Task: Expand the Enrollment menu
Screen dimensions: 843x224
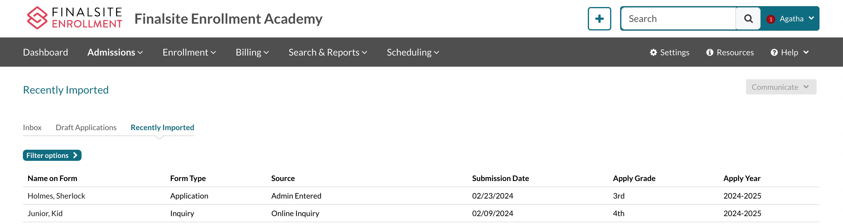Action: click(x=189, y=53)
